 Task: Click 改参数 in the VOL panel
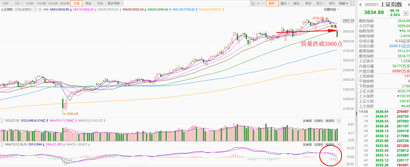click(307, 121)
